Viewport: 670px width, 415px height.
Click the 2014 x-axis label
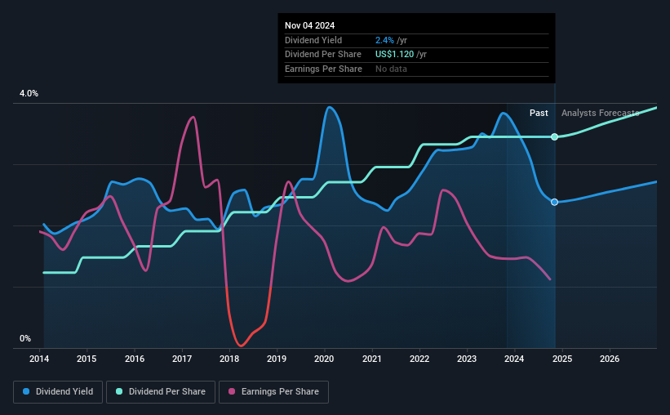pos(39,359)
